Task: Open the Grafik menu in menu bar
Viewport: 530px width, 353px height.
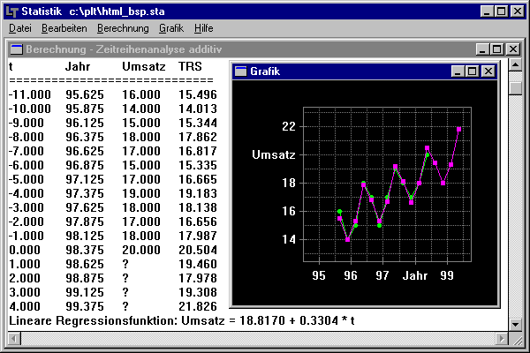Action: click(171, 28)
